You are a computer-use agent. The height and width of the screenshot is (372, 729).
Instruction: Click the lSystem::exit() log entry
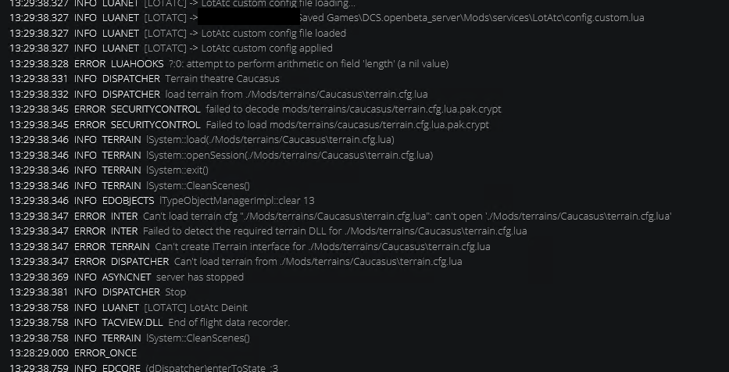[x=109, y=170]
